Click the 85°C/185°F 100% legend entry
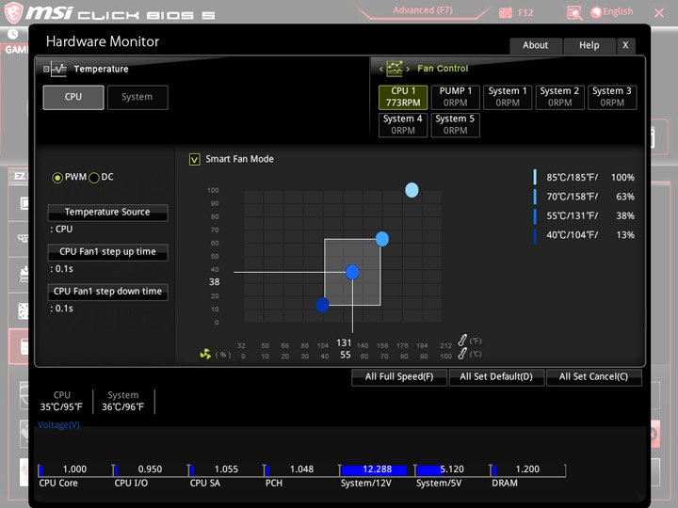 (x=584, y=178)
